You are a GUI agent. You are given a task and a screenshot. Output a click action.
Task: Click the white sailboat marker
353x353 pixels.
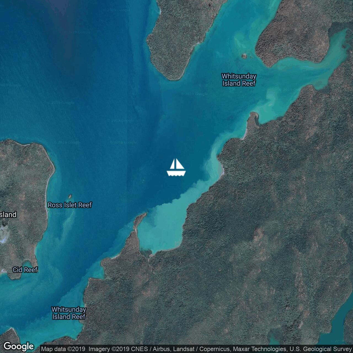[x=176, y=167]
